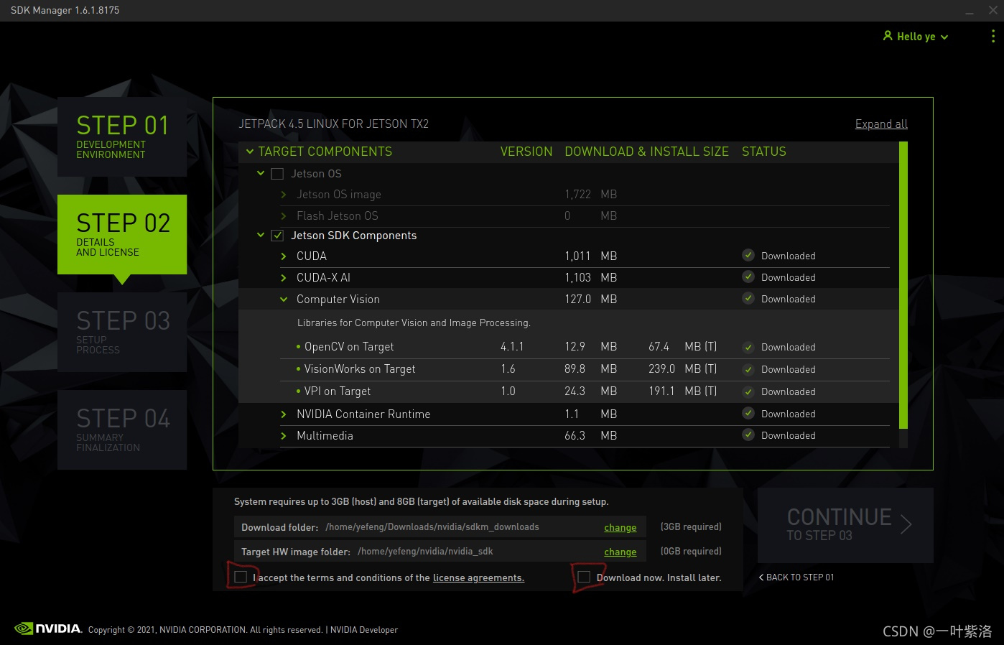Click Expand all link
This screenshot has width=1004, height=645.
[x=881, y=124]
